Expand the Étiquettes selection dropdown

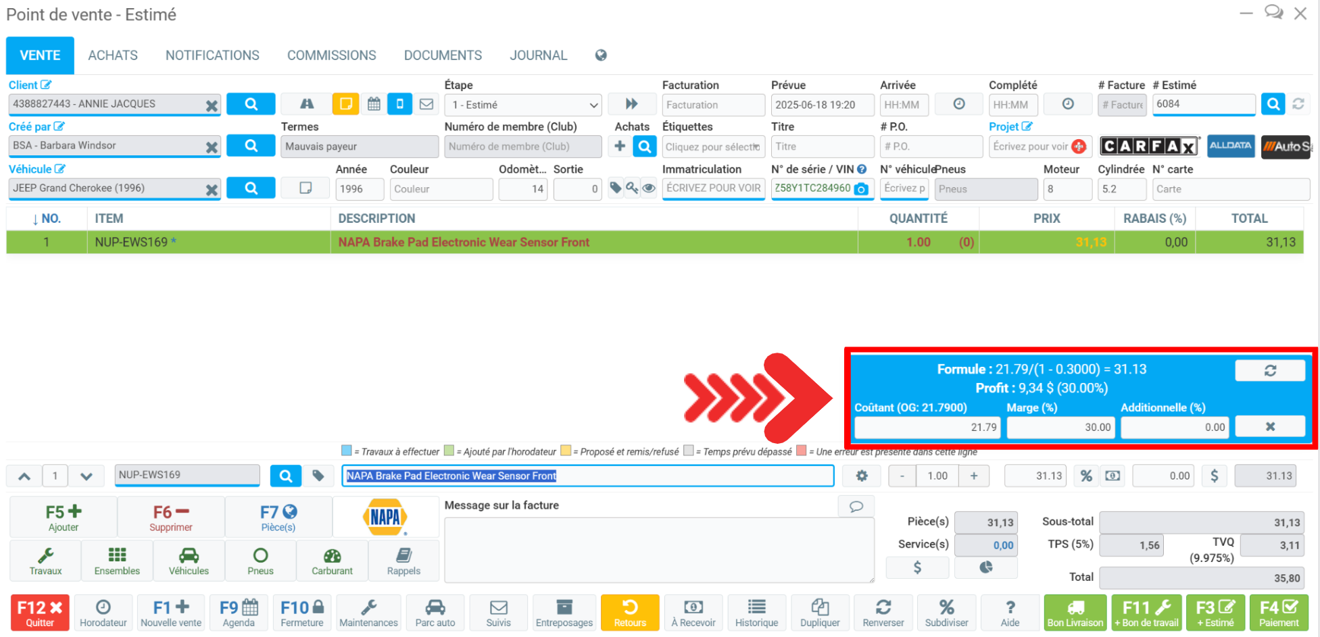point(713,147)
